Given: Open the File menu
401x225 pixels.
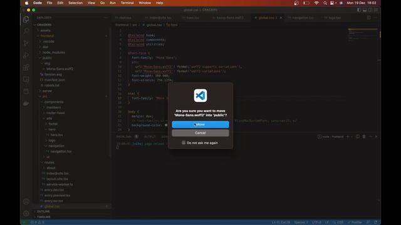Looking at the screenshot, I should point(49,3).
